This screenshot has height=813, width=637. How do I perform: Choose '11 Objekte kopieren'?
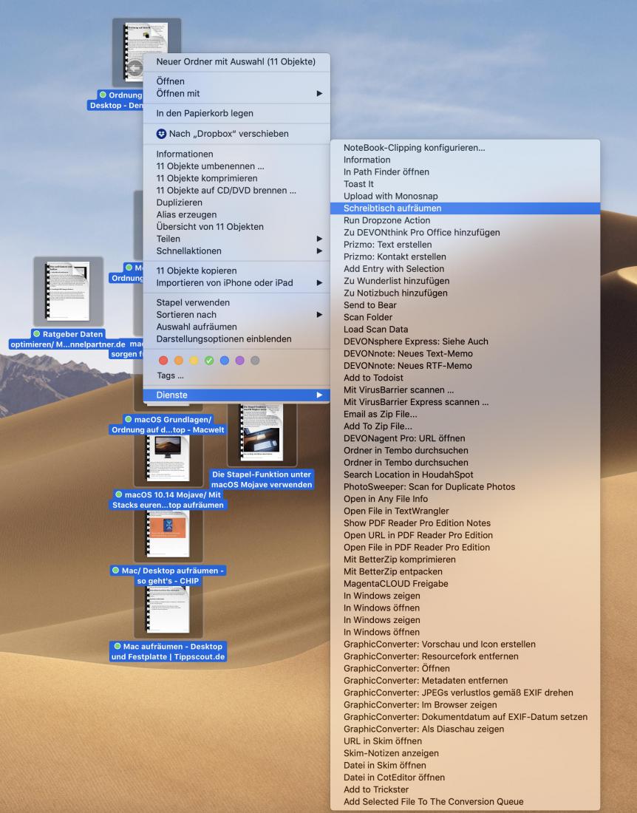(236, 271)
